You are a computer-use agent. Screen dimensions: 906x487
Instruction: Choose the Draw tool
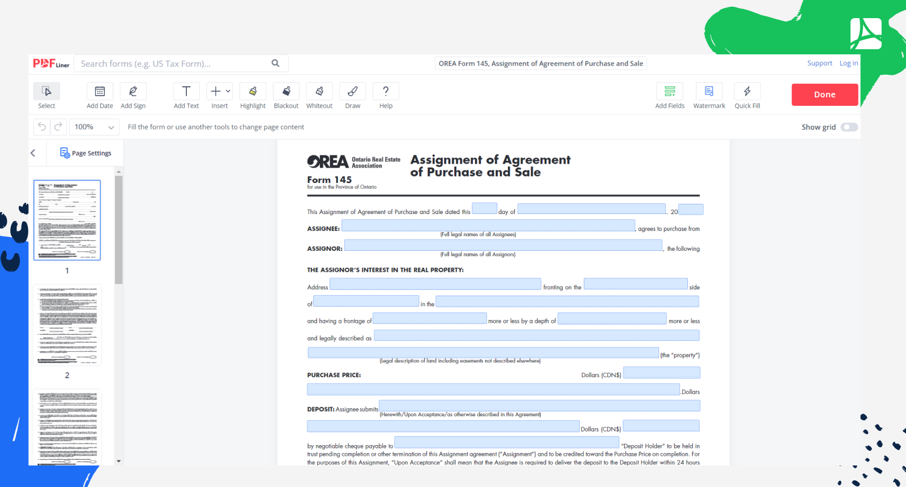(x=353, y=96)
